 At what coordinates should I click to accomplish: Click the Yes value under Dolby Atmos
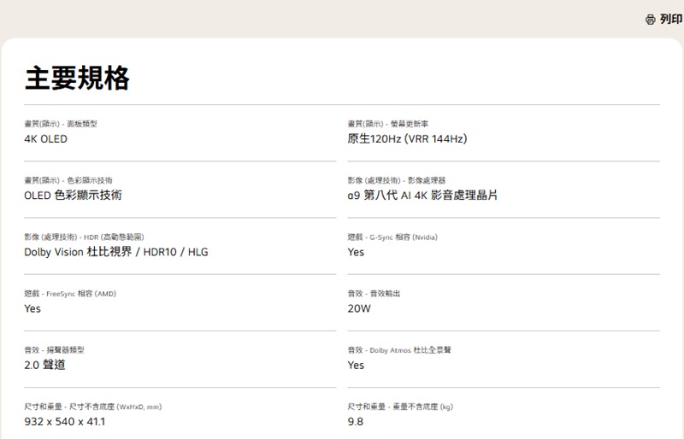click(x=356, y=365)
